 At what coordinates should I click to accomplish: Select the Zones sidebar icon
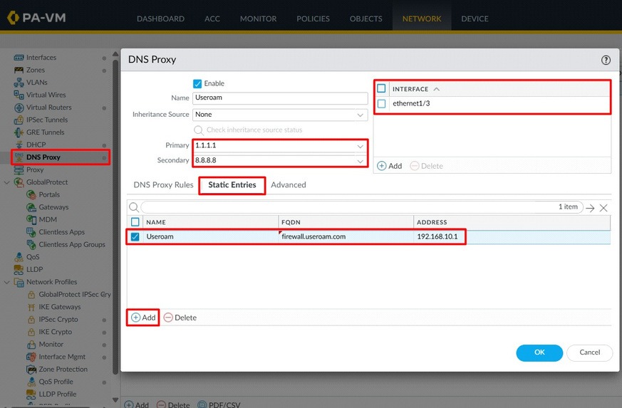[x=19, y=70]
